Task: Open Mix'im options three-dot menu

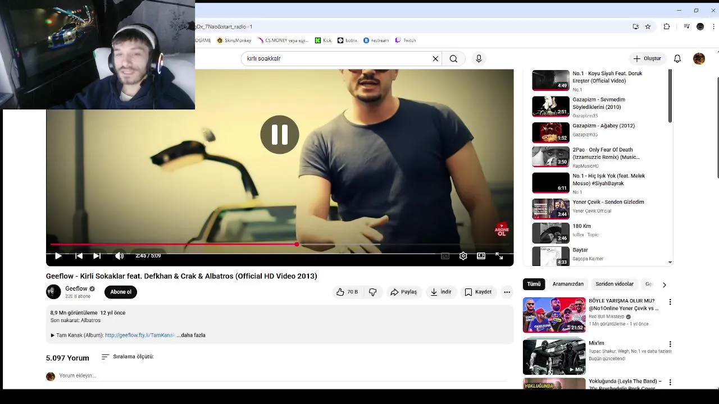Action: [670, 344]
